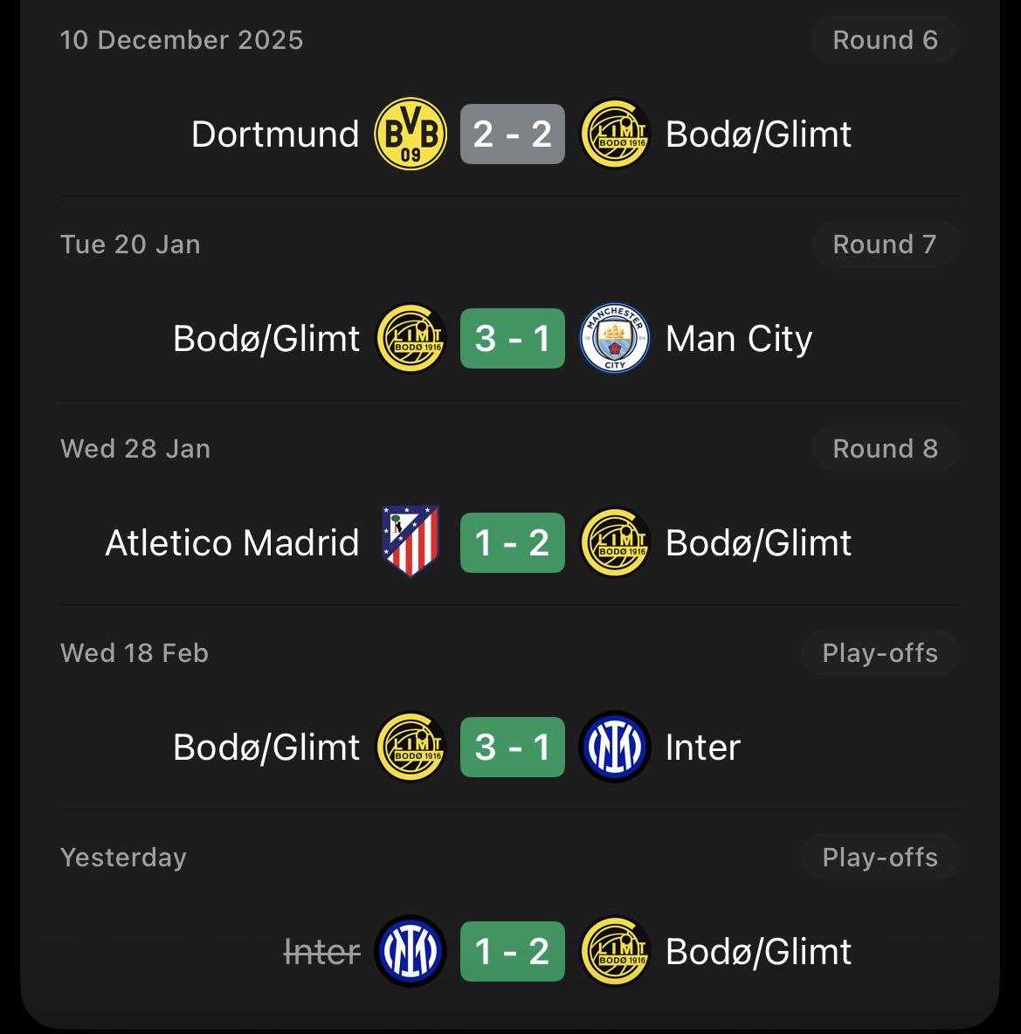Viewport: 1021px width, 1034px height.
Task: Select the Round 6 badge
Action: 885,40
